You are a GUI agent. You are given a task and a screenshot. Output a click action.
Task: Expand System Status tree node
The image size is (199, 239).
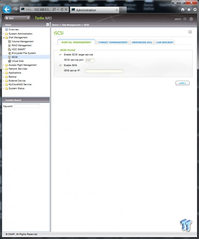click(x=4, y=88)
